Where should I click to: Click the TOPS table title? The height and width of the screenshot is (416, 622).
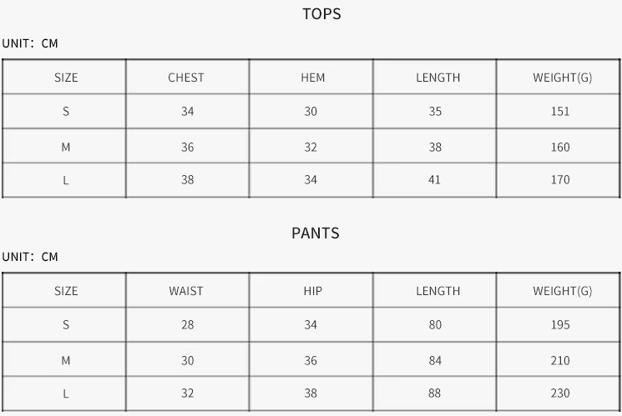pyautogui.click(x=321, y=14)
